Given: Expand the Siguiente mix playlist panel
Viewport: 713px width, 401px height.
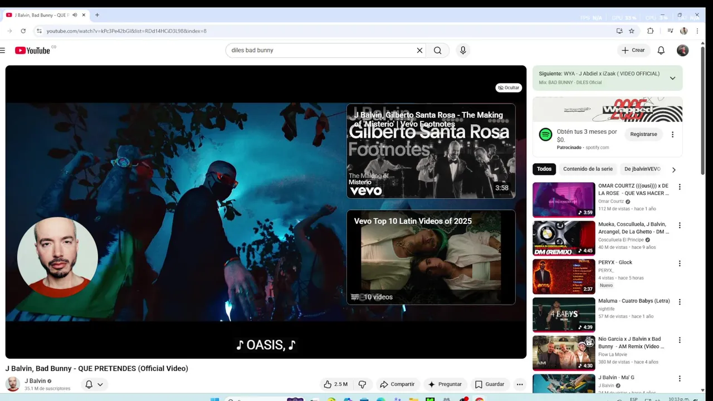Looking at the screenshot, I should pos(672,78).
